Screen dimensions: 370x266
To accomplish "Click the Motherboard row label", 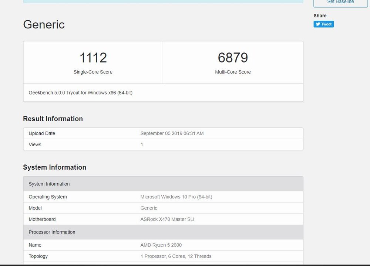I will coord(42,219).
